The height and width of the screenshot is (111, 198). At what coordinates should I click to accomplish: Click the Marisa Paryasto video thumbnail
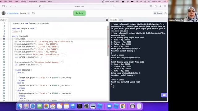click(183, 11)
